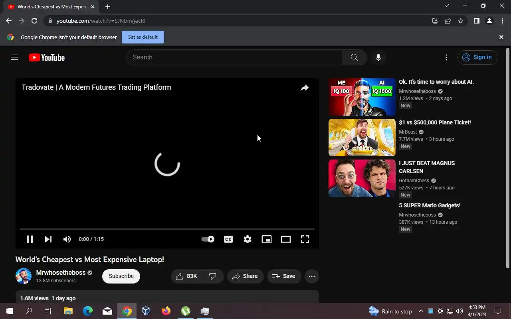Image resolution: width=511 pixels, height=319 pixels.
Task: Open the taskbar clock showing 4:53 PM
Action: coord(476,311)
